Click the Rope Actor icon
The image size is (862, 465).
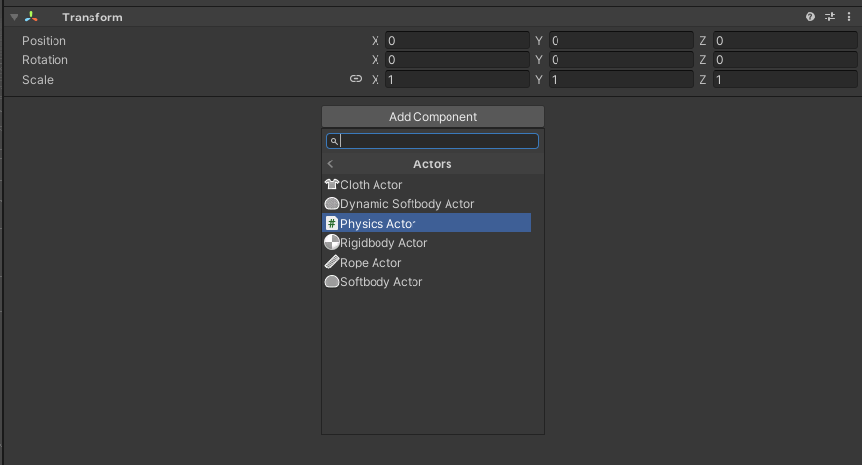point(332,263)
